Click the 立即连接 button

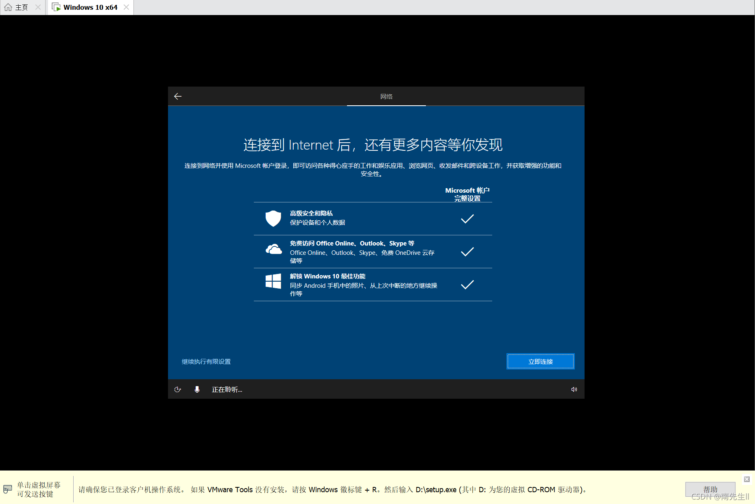click(x=540, y=361)
